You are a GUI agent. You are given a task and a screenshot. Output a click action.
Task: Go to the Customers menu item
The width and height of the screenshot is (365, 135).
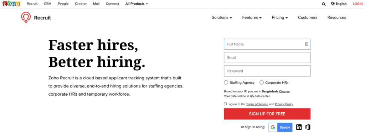pos(308,18)
